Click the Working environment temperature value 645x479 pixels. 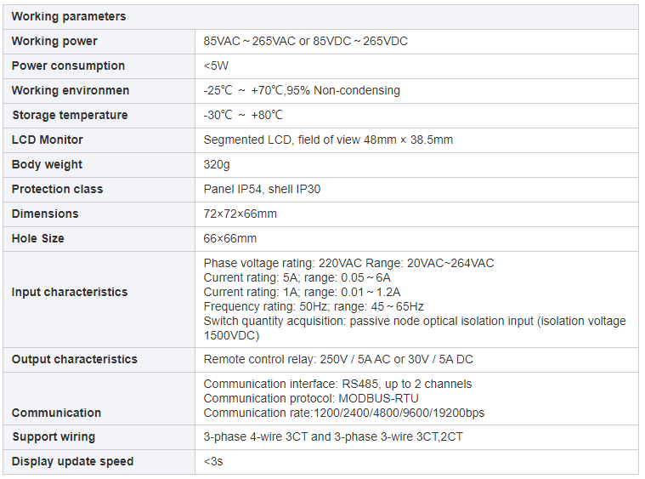[x=302, y=90]
